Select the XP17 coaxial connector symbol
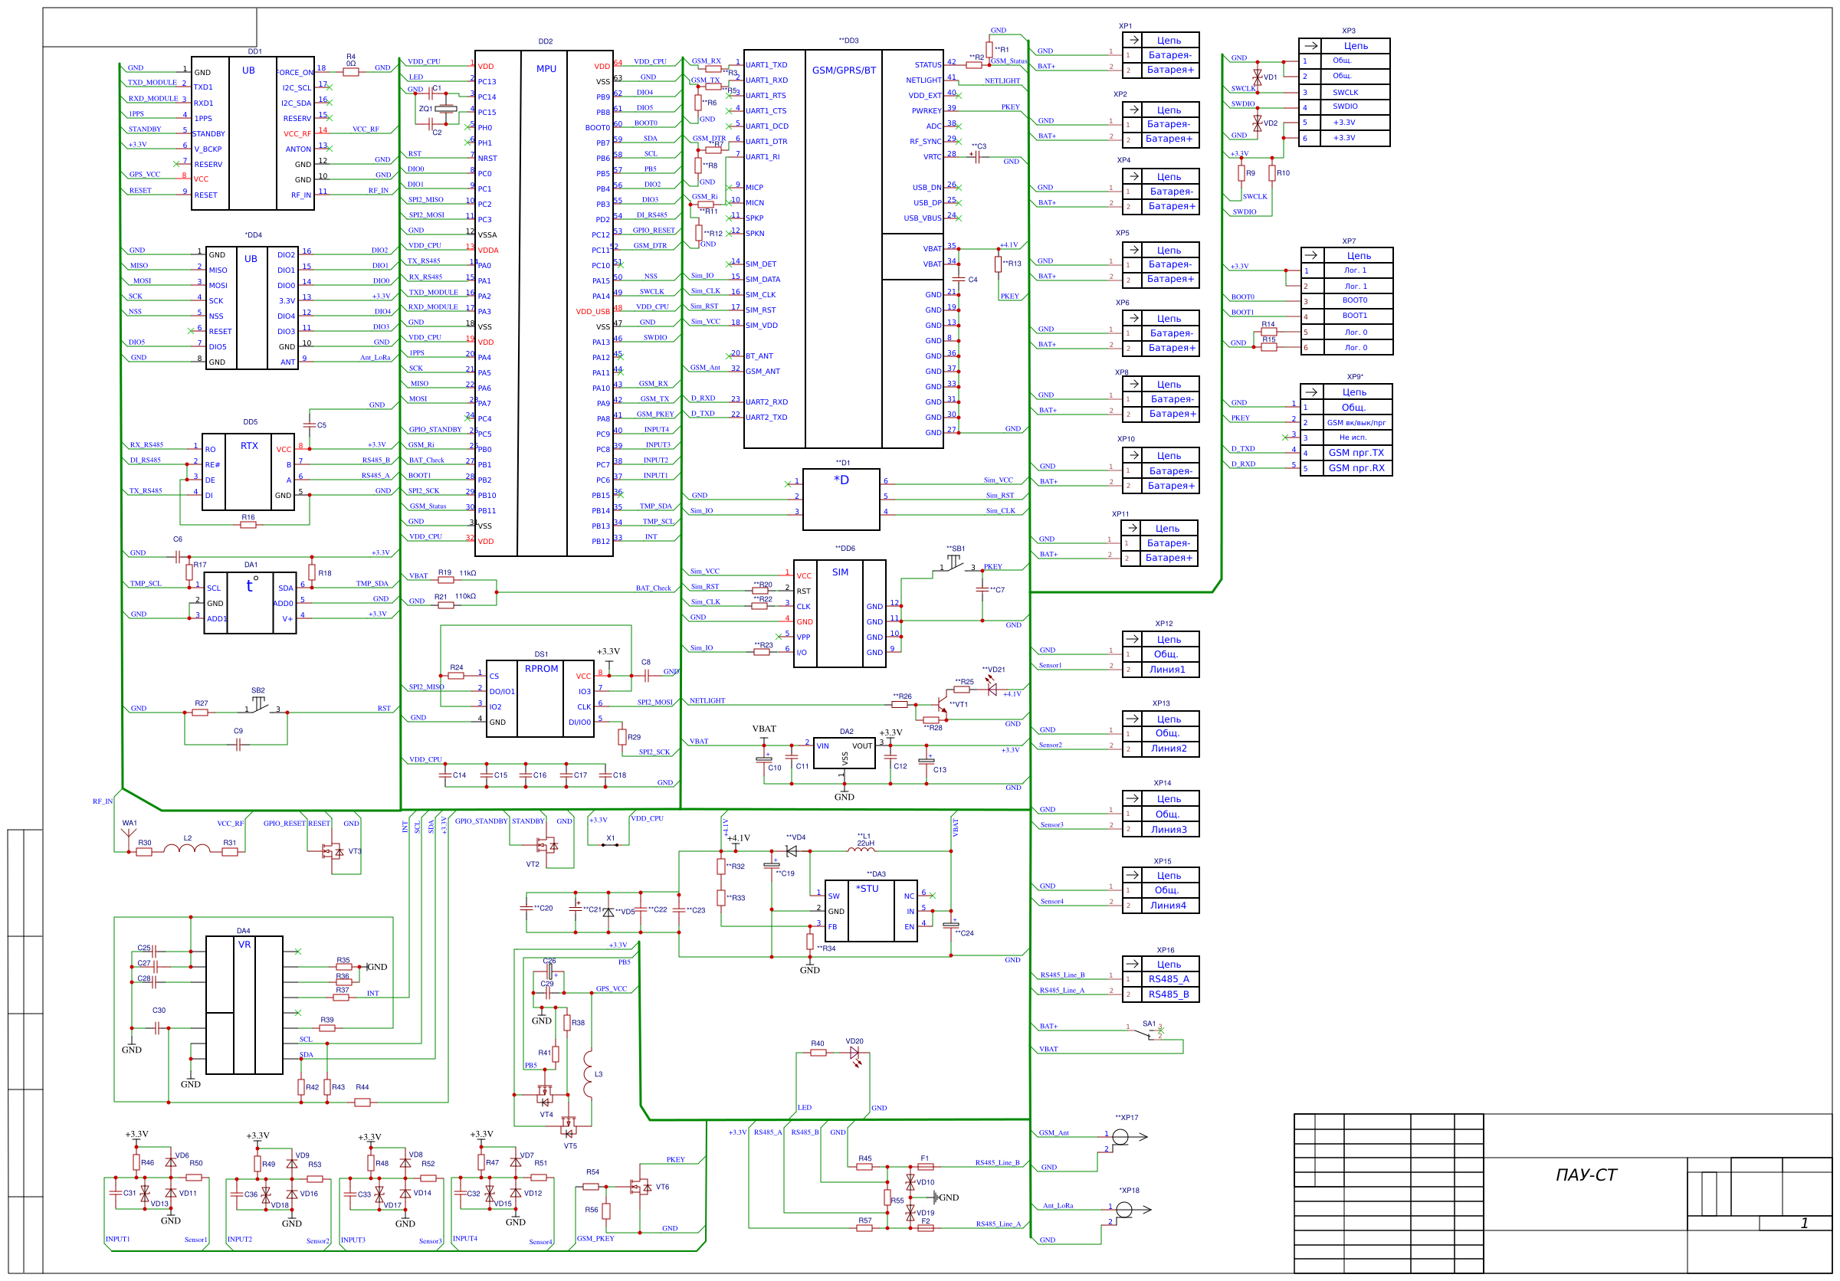This screenshot has width=1840, height=1281. pyautogui.click(x=1121, y=1137)
